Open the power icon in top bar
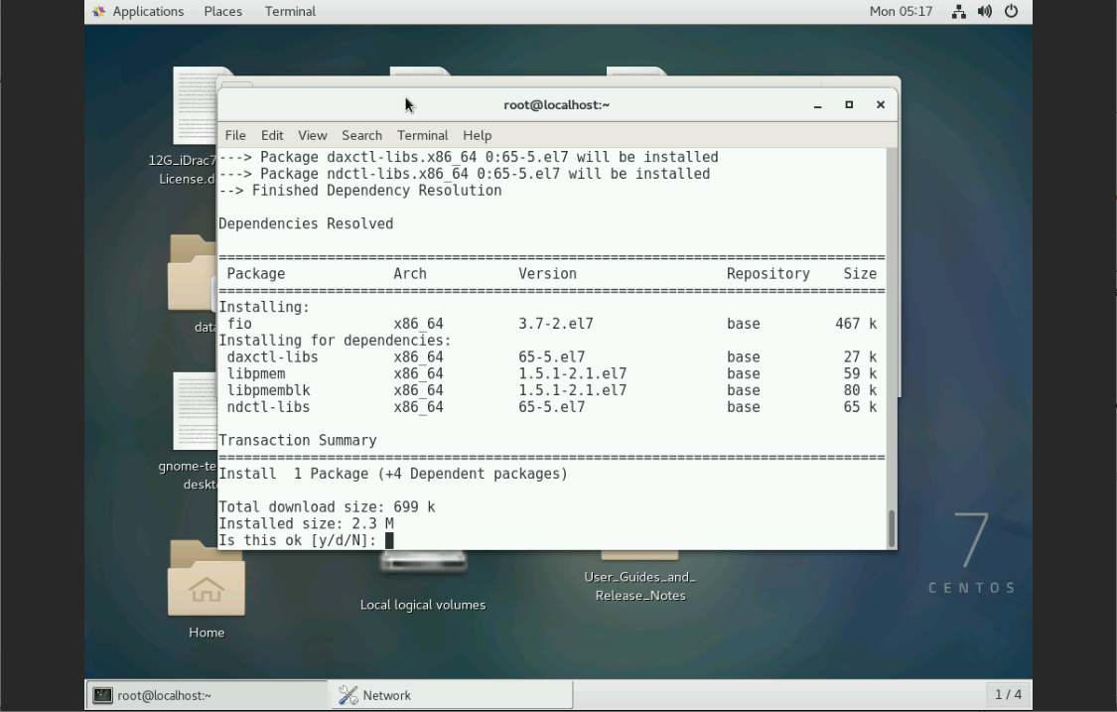This screenshot has width=1117, height=712. point(1011,11)
